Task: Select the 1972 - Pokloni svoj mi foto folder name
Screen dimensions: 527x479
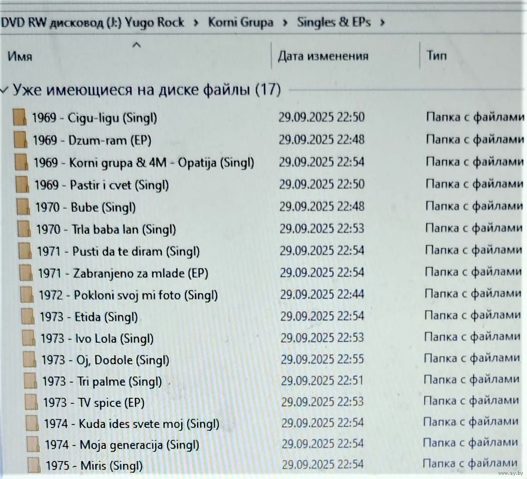Action: [128, 295]
